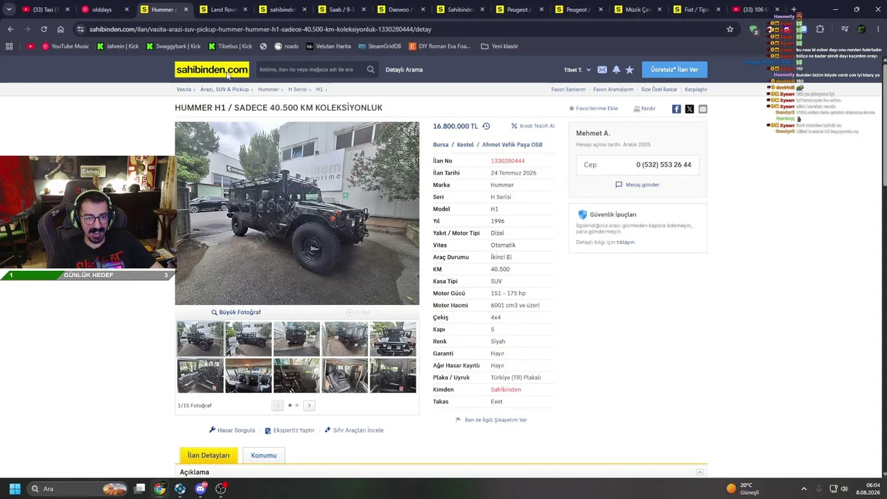Open the notifications bell in the site header
Image resolution: width=887 pixels, height=499 pixels.
pyautogui.click(x=616, y=69)
